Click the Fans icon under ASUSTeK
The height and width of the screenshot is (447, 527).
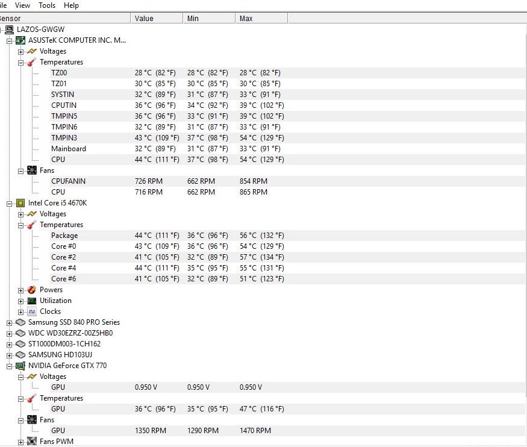[31, 170]
